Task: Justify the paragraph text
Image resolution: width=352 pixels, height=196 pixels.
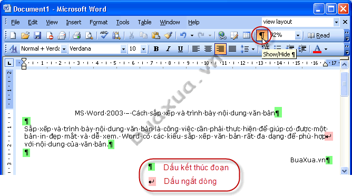Action: [x=232, y=48]
